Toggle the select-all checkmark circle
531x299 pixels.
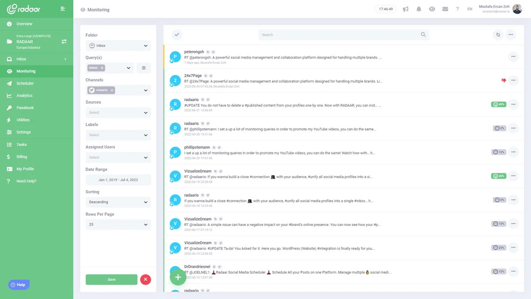pyautogui.click(x=177, y=34)
